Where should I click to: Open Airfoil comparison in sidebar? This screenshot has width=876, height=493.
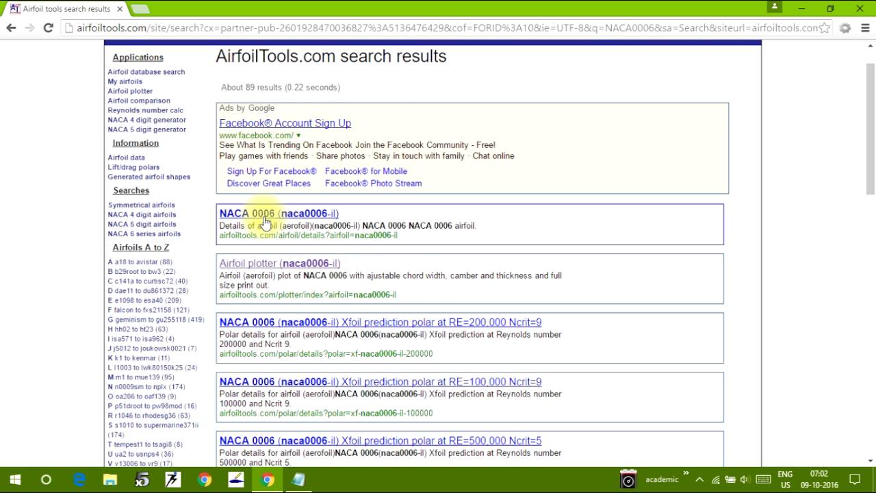(139, 101)
